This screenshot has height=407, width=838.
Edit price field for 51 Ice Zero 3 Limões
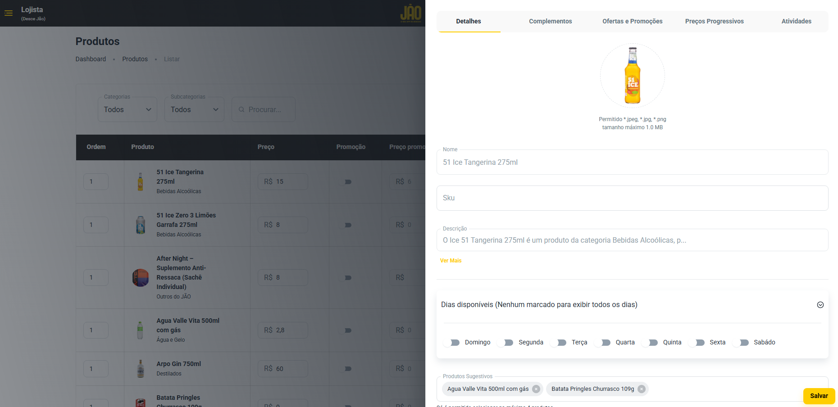[x=283, y=225]
